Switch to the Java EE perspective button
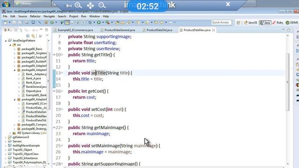The width and height of the screenshot is (299, 168). [x=250, y=23]
